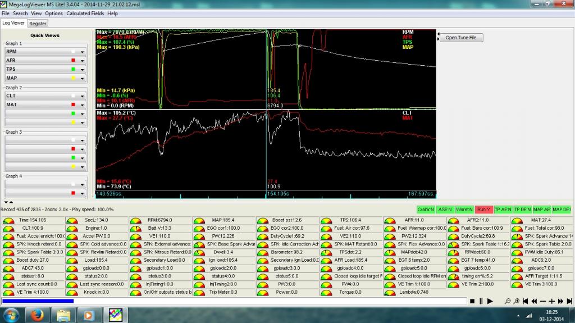
Task: Click the rewind double-arrow icon
Action: pyautogui.click(x=534, y=302)
